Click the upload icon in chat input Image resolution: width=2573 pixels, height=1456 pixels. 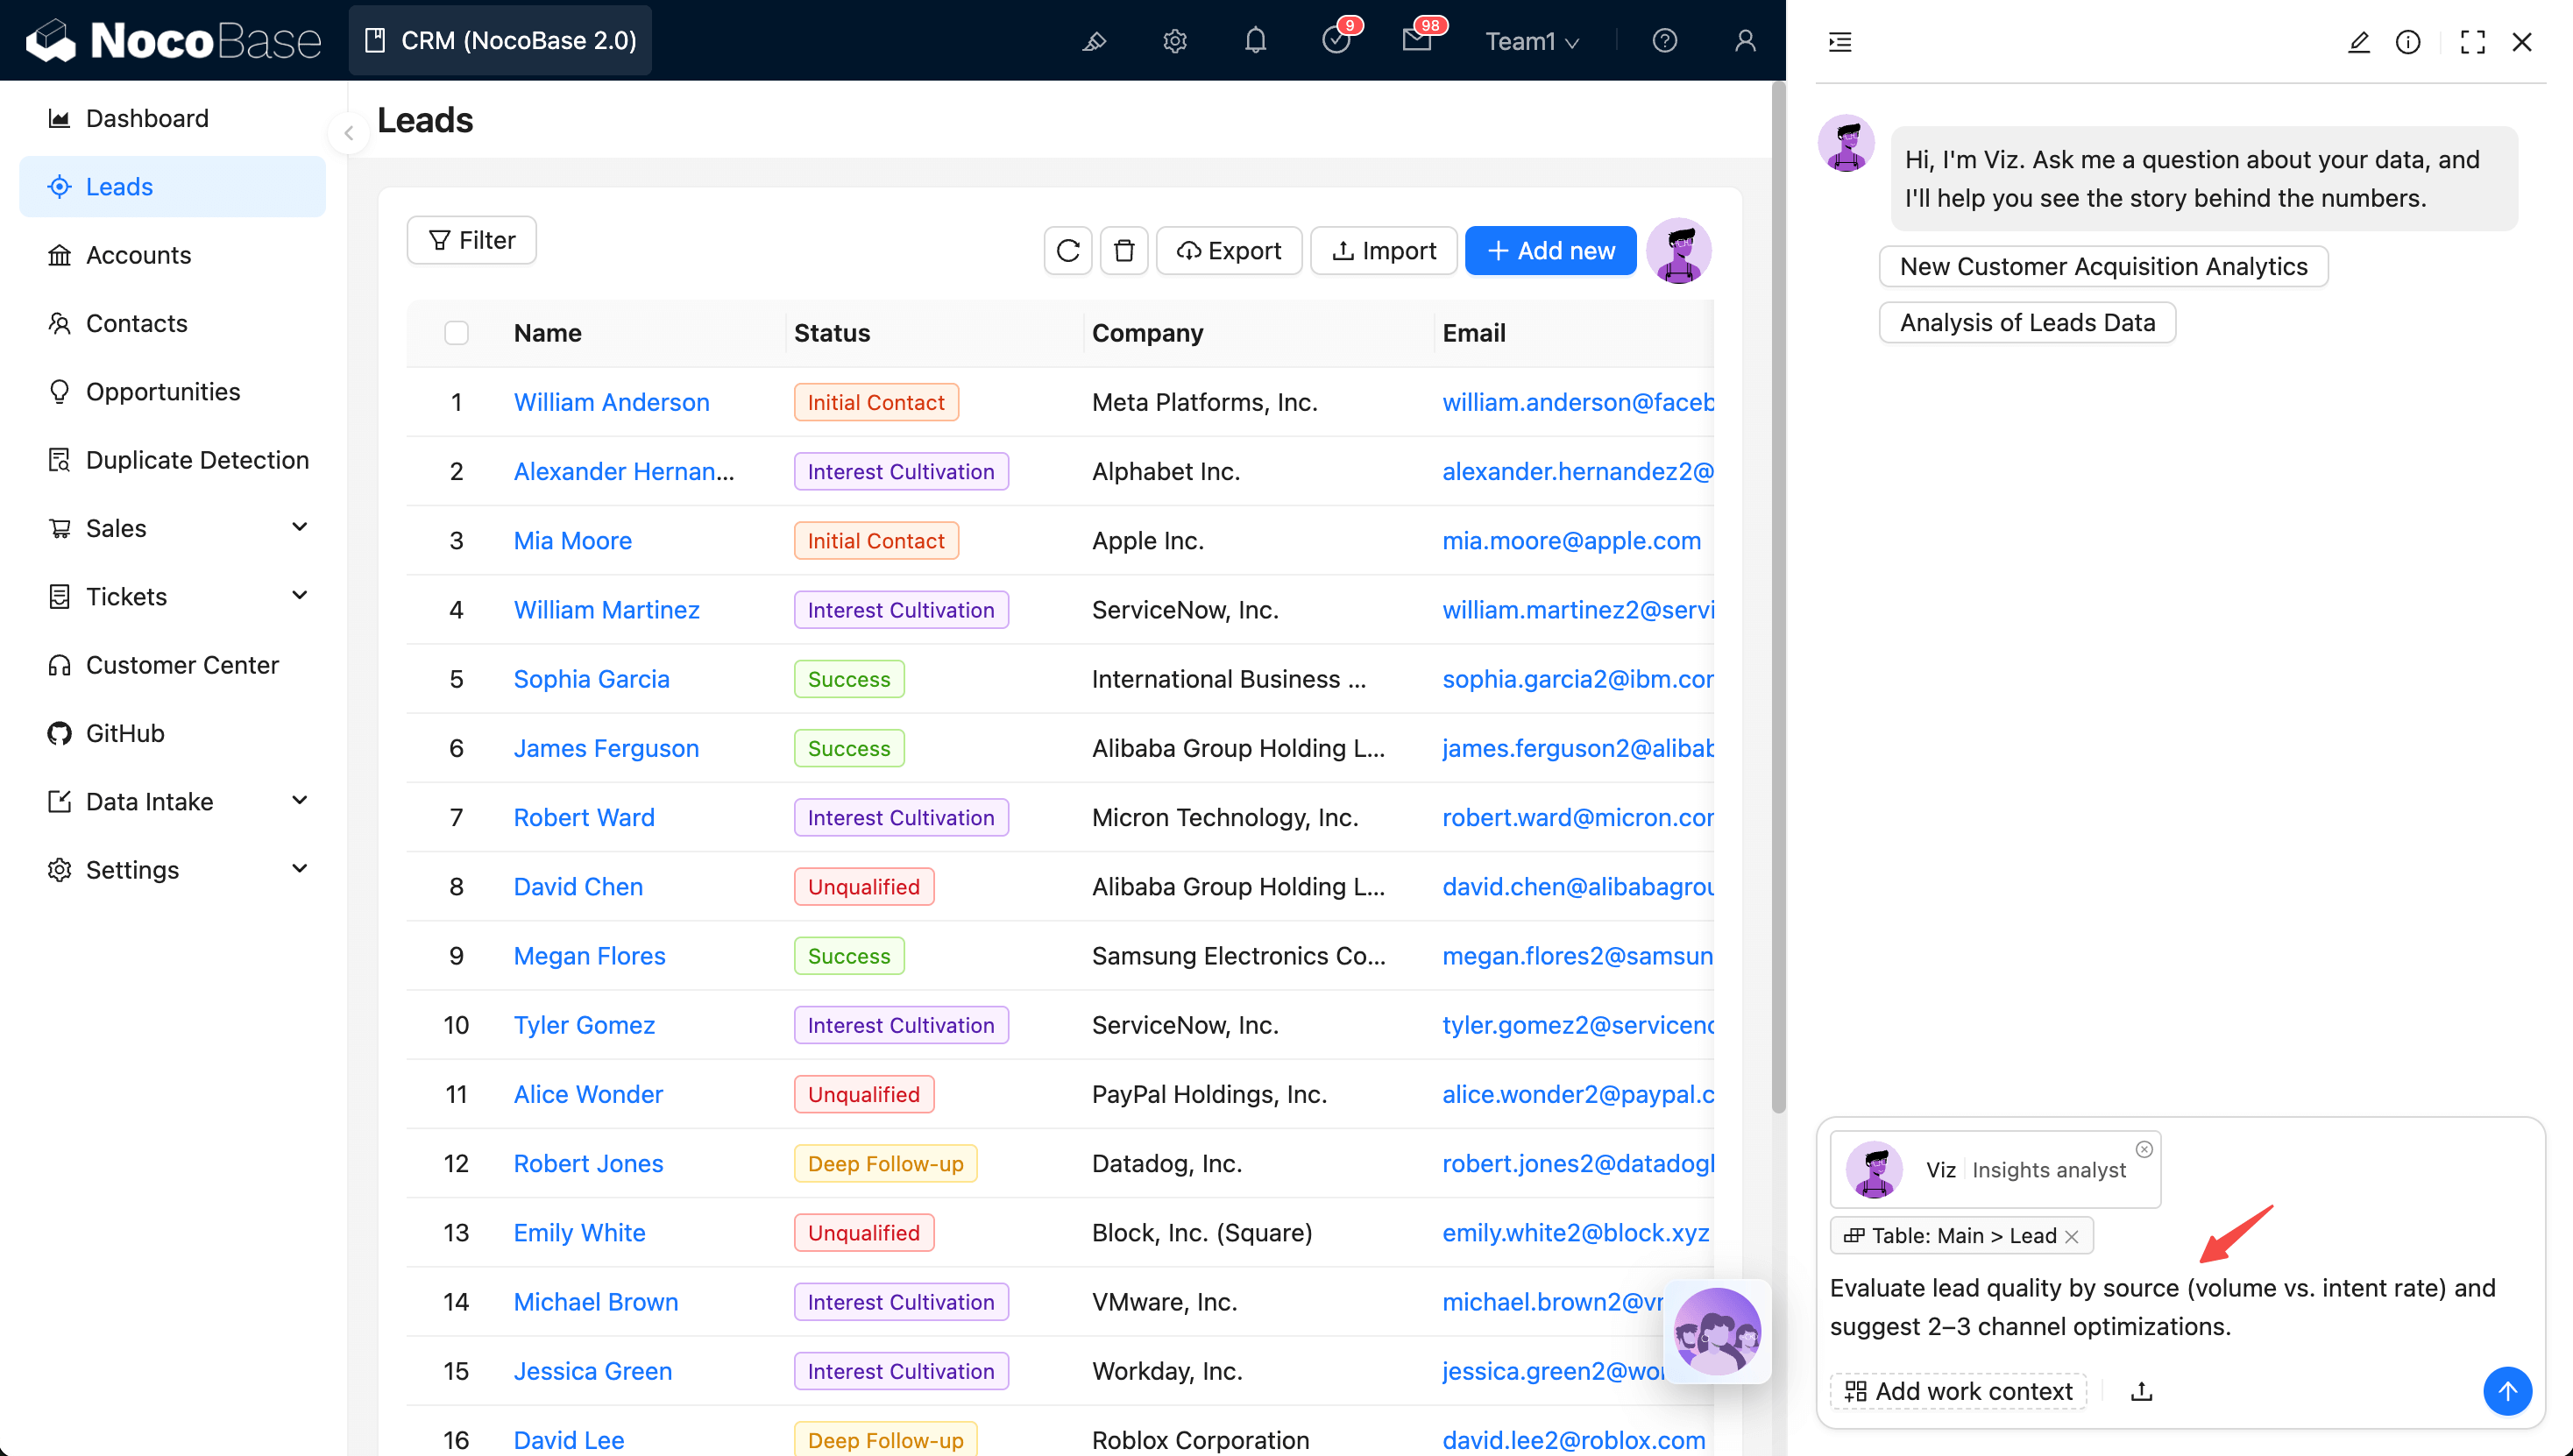(2141, 1391)
